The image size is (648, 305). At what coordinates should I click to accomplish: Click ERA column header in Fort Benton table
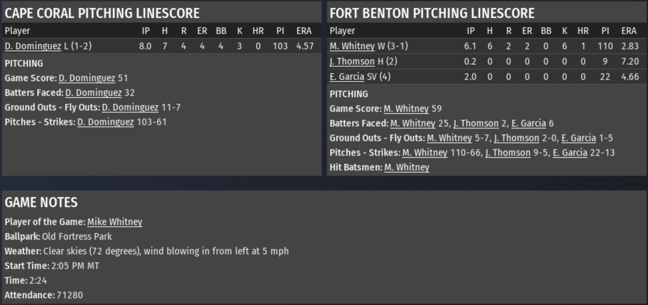pos(628,31)
